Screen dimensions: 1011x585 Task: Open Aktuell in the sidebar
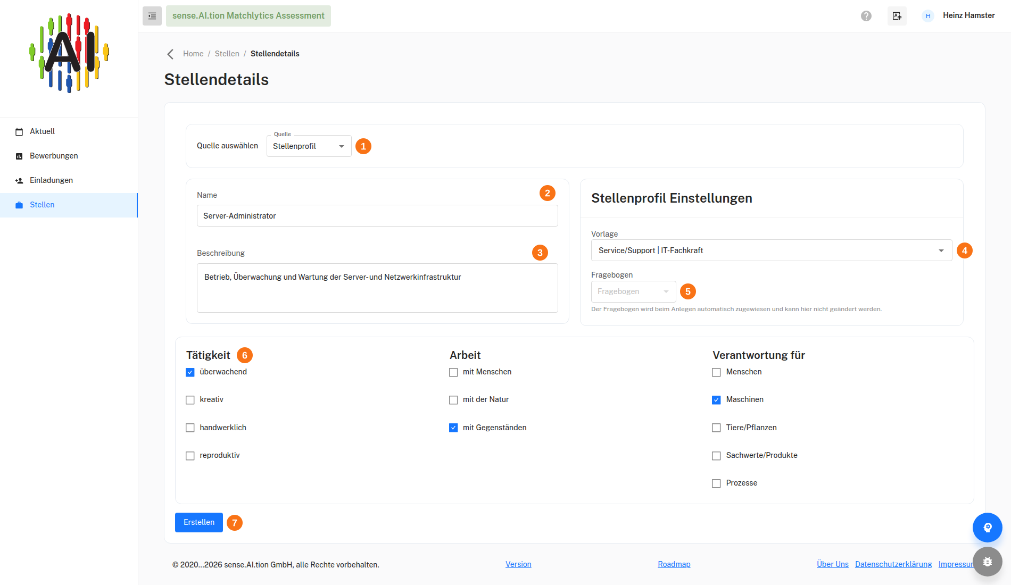point(69,131)
